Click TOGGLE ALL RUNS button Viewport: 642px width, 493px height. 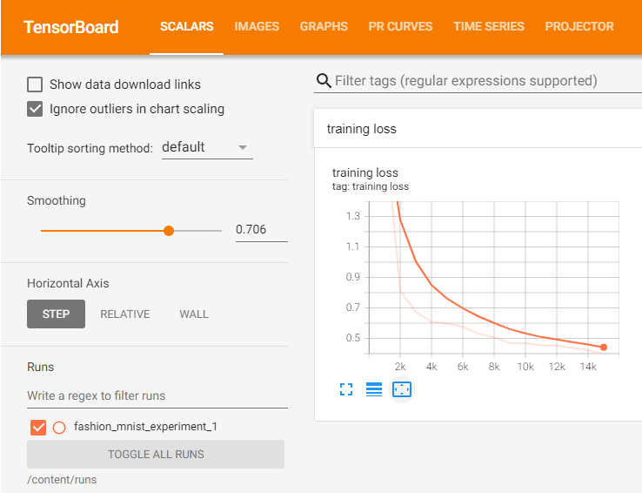click(156, 454)
